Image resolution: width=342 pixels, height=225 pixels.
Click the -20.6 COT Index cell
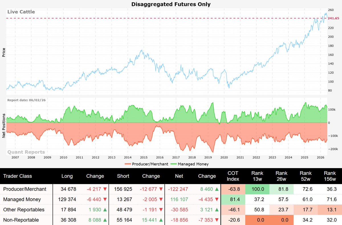pyautogui.click(x=233, y=220)
